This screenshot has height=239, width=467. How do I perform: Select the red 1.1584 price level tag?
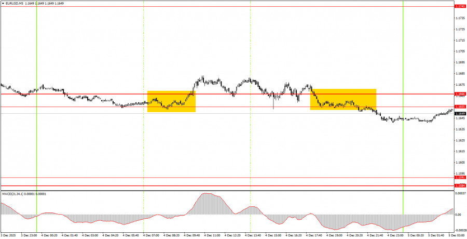(x=460, y=185)
